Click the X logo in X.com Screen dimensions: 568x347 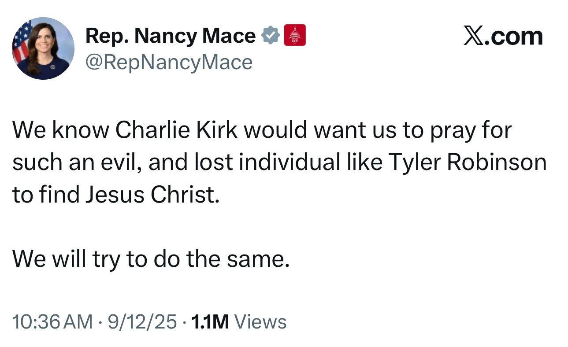pyautogui.click(x=473, y=36)
